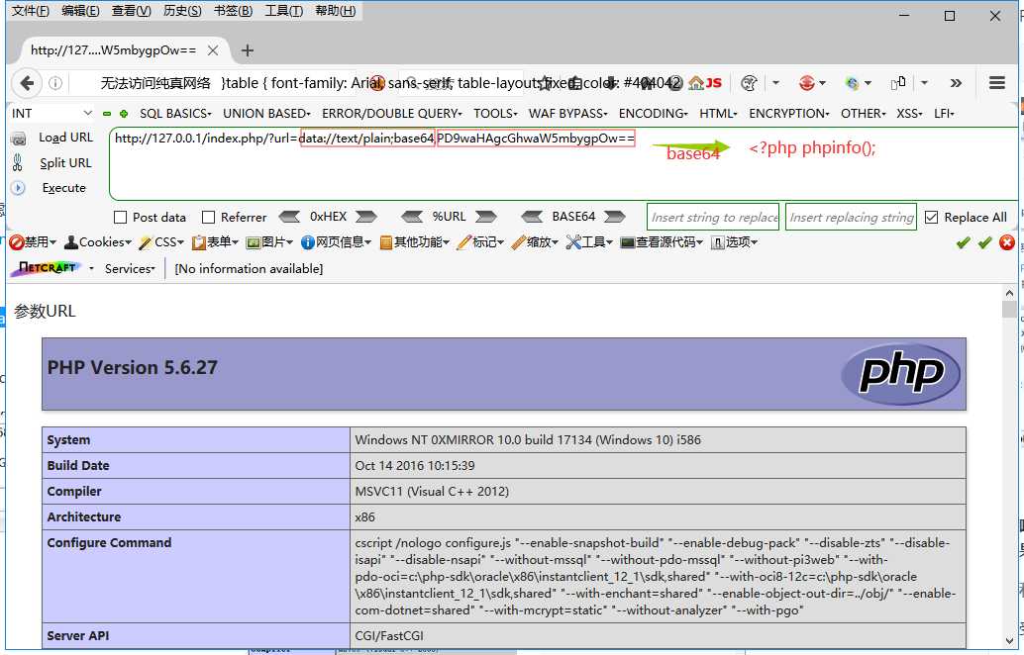This screenshot has width=1024, height=655.
Task: Open the 查看源代码 toolbar menu
Action: 661,242
